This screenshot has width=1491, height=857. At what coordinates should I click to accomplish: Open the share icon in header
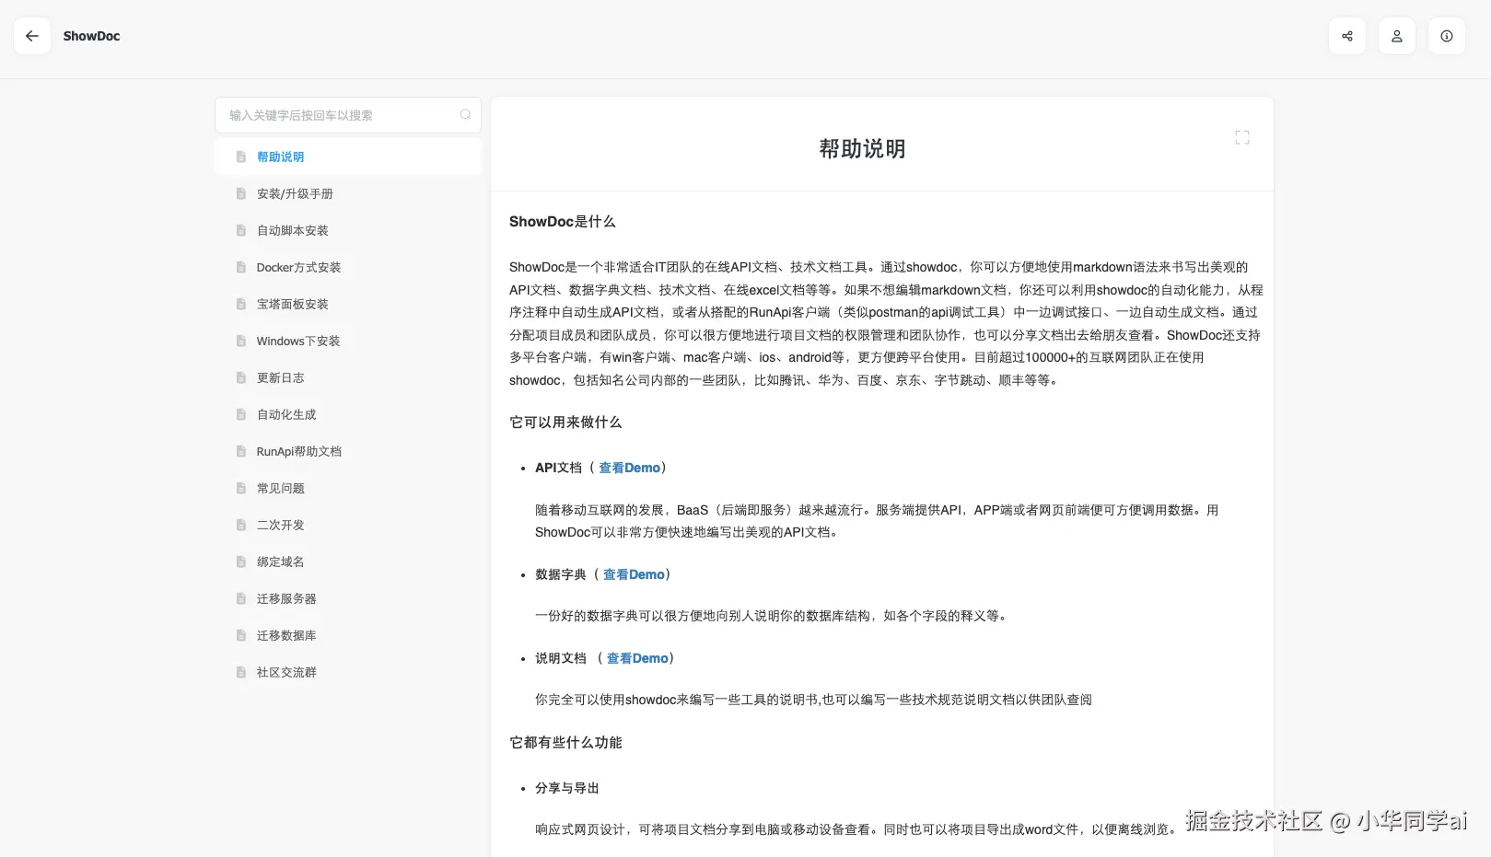point(1347,36)
